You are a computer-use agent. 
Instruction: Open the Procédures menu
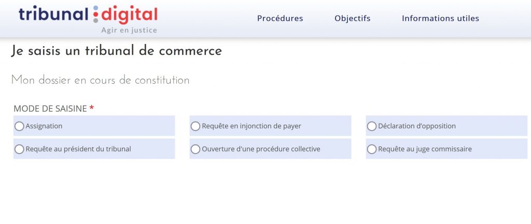click(x=280, y=19)
